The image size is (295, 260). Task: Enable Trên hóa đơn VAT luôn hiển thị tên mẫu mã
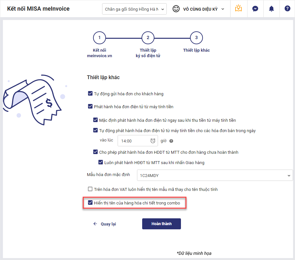click(90, 189)
